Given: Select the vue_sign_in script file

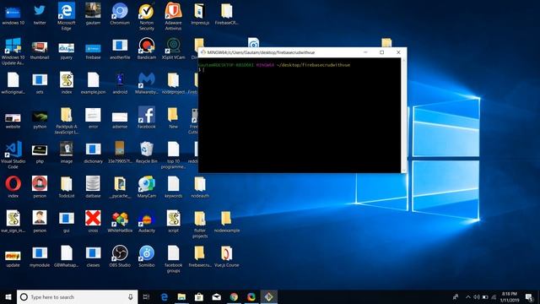Looking at the screenshot, I should (x=13, y=221).
